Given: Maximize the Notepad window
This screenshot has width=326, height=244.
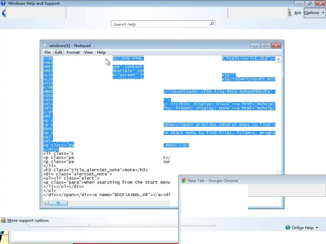Looking at the screenshot, I should click(x=266, y=46).
